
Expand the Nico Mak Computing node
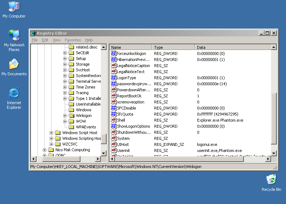click(x=44, y=150)
